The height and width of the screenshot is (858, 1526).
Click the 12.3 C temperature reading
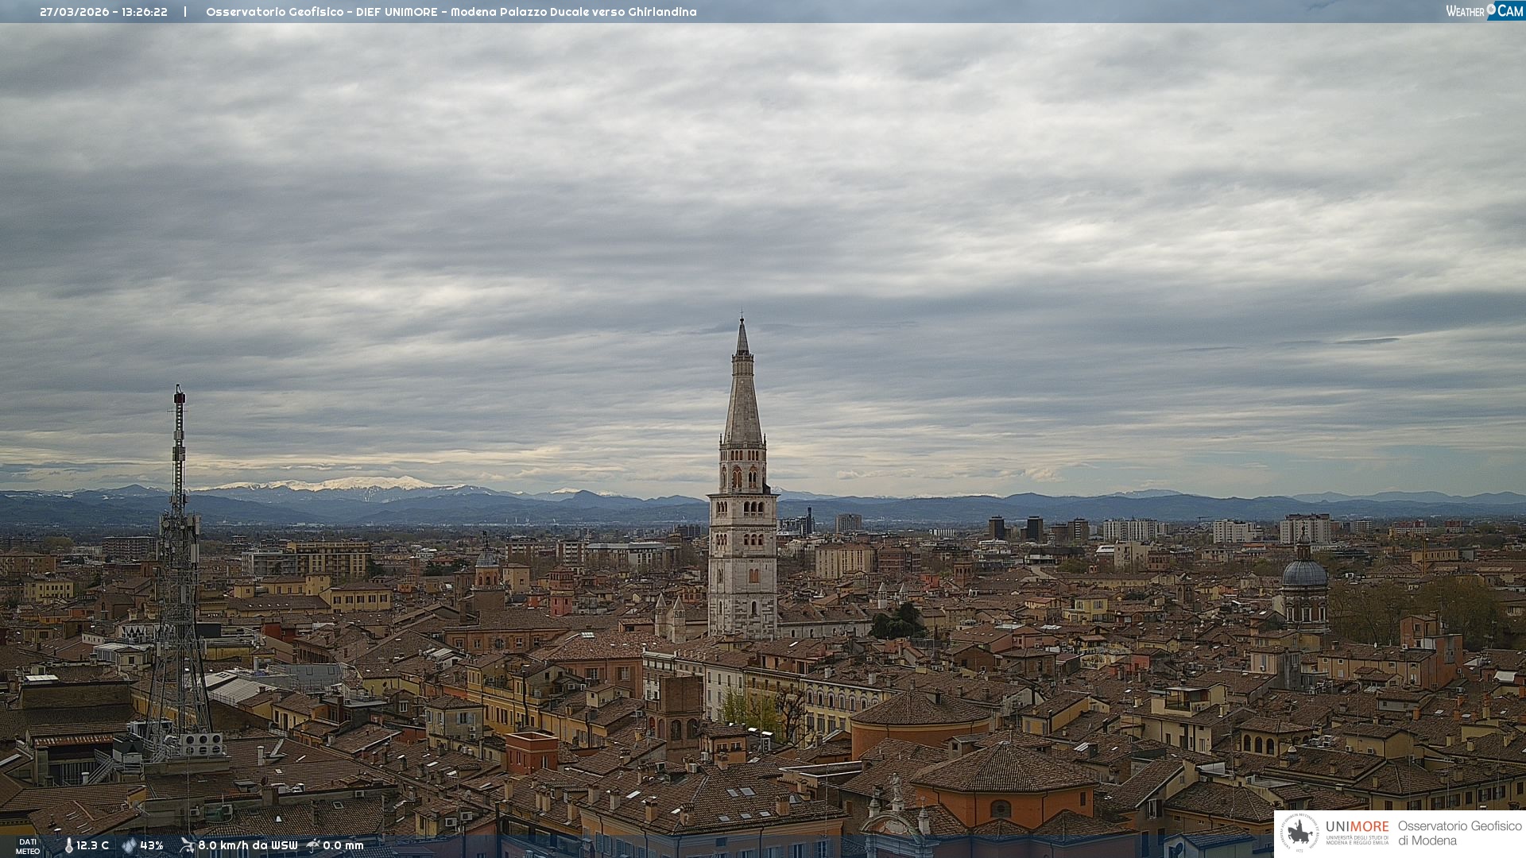click(x=93, y=845)
